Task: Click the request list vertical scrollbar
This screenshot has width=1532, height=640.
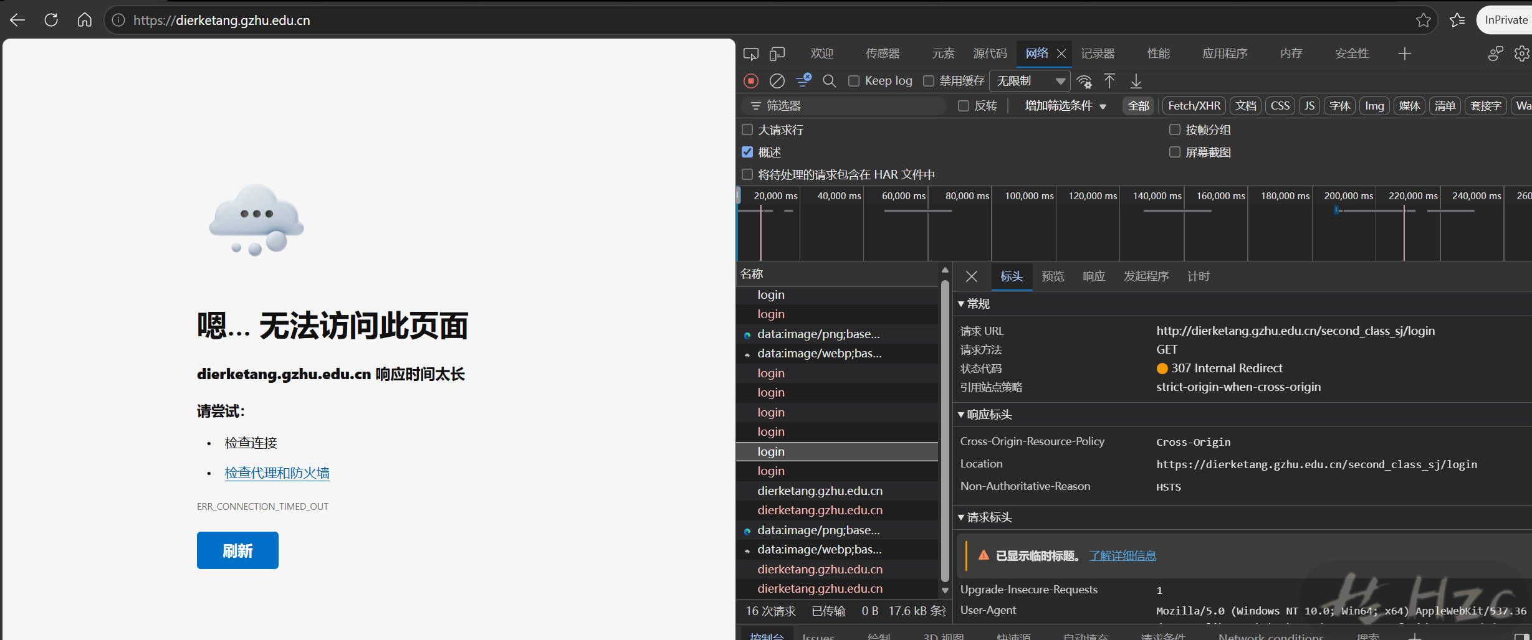Action: [945, 431]
